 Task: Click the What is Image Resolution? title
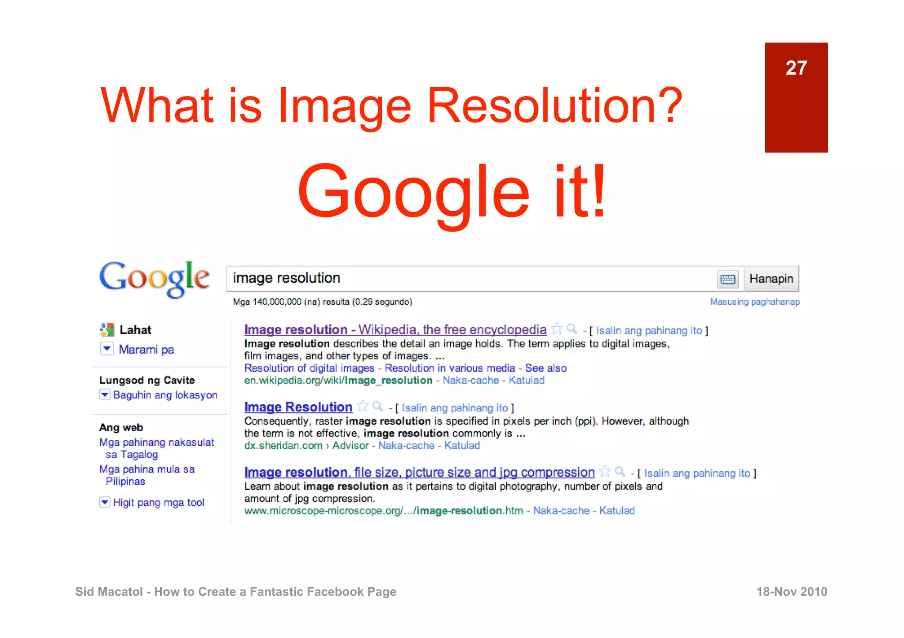tap(392, 106)
